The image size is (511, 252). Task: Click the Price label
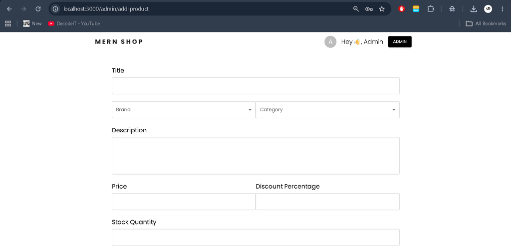pos(119,187)
